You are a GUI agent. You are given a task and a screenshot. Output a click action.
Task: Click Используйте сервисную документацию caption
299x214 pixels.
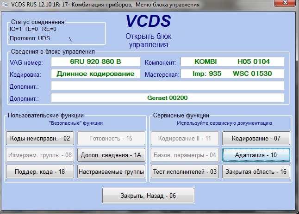pyautogui.click(x=224, y=123)
